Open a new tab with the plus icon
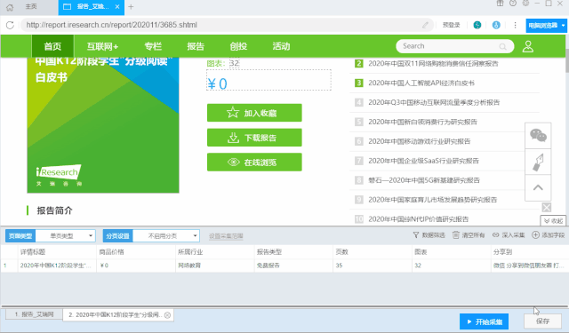 tap(131, 7)
